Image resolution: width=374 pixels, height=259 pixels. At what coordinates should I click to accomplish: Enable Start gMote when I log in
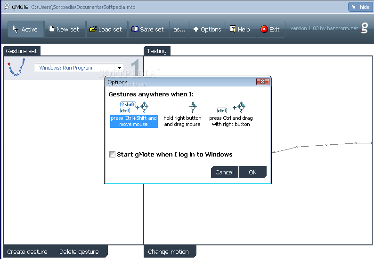pos(112,154)
